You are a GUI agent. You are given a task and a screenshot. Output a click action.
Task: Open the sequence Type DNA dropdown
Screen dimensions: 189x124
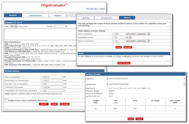tap(13, 26)
